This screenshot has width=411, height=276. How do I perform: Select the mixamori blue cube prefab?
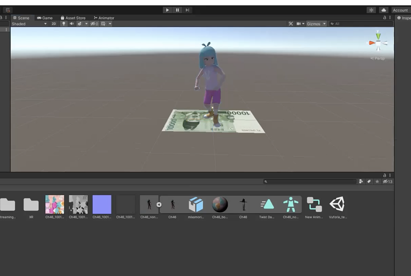click(x=196, y=205)
